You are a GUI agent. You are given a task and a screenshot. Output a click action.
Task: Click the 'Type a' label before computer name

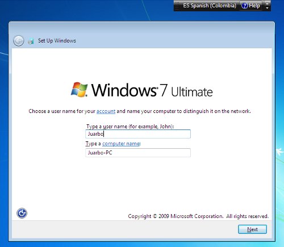(93, 144)
